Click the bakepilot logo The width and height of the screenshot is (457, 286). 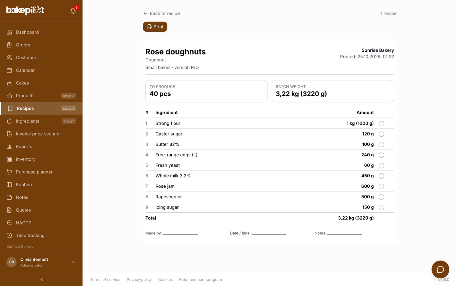pos(25,10)
